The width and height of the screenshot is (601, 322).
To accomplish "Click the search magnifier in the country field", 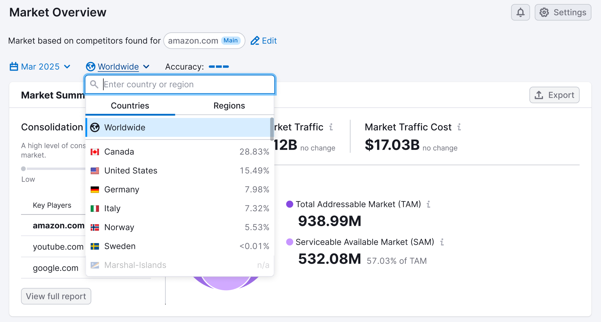I will pos(94,84).
